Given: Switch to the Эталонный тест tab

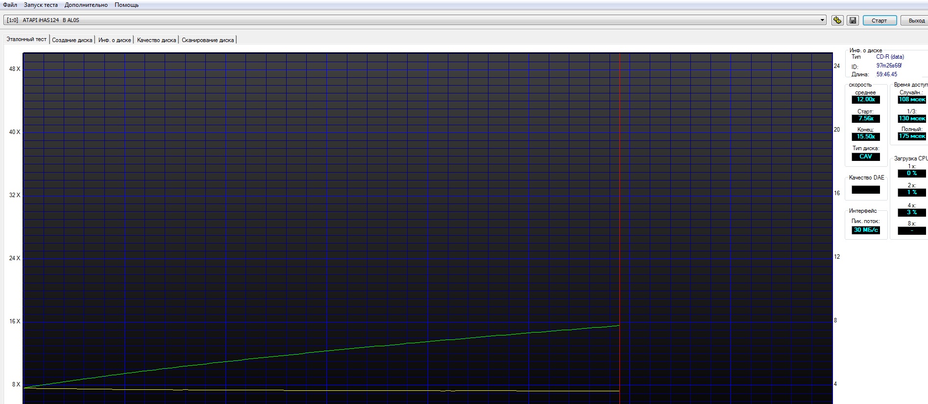Looking at the screenshot, I should (x=26, y=39).
